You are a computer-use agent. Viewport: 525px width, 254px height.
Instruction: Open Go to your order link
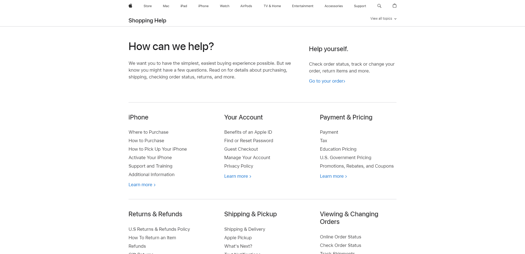326,81
